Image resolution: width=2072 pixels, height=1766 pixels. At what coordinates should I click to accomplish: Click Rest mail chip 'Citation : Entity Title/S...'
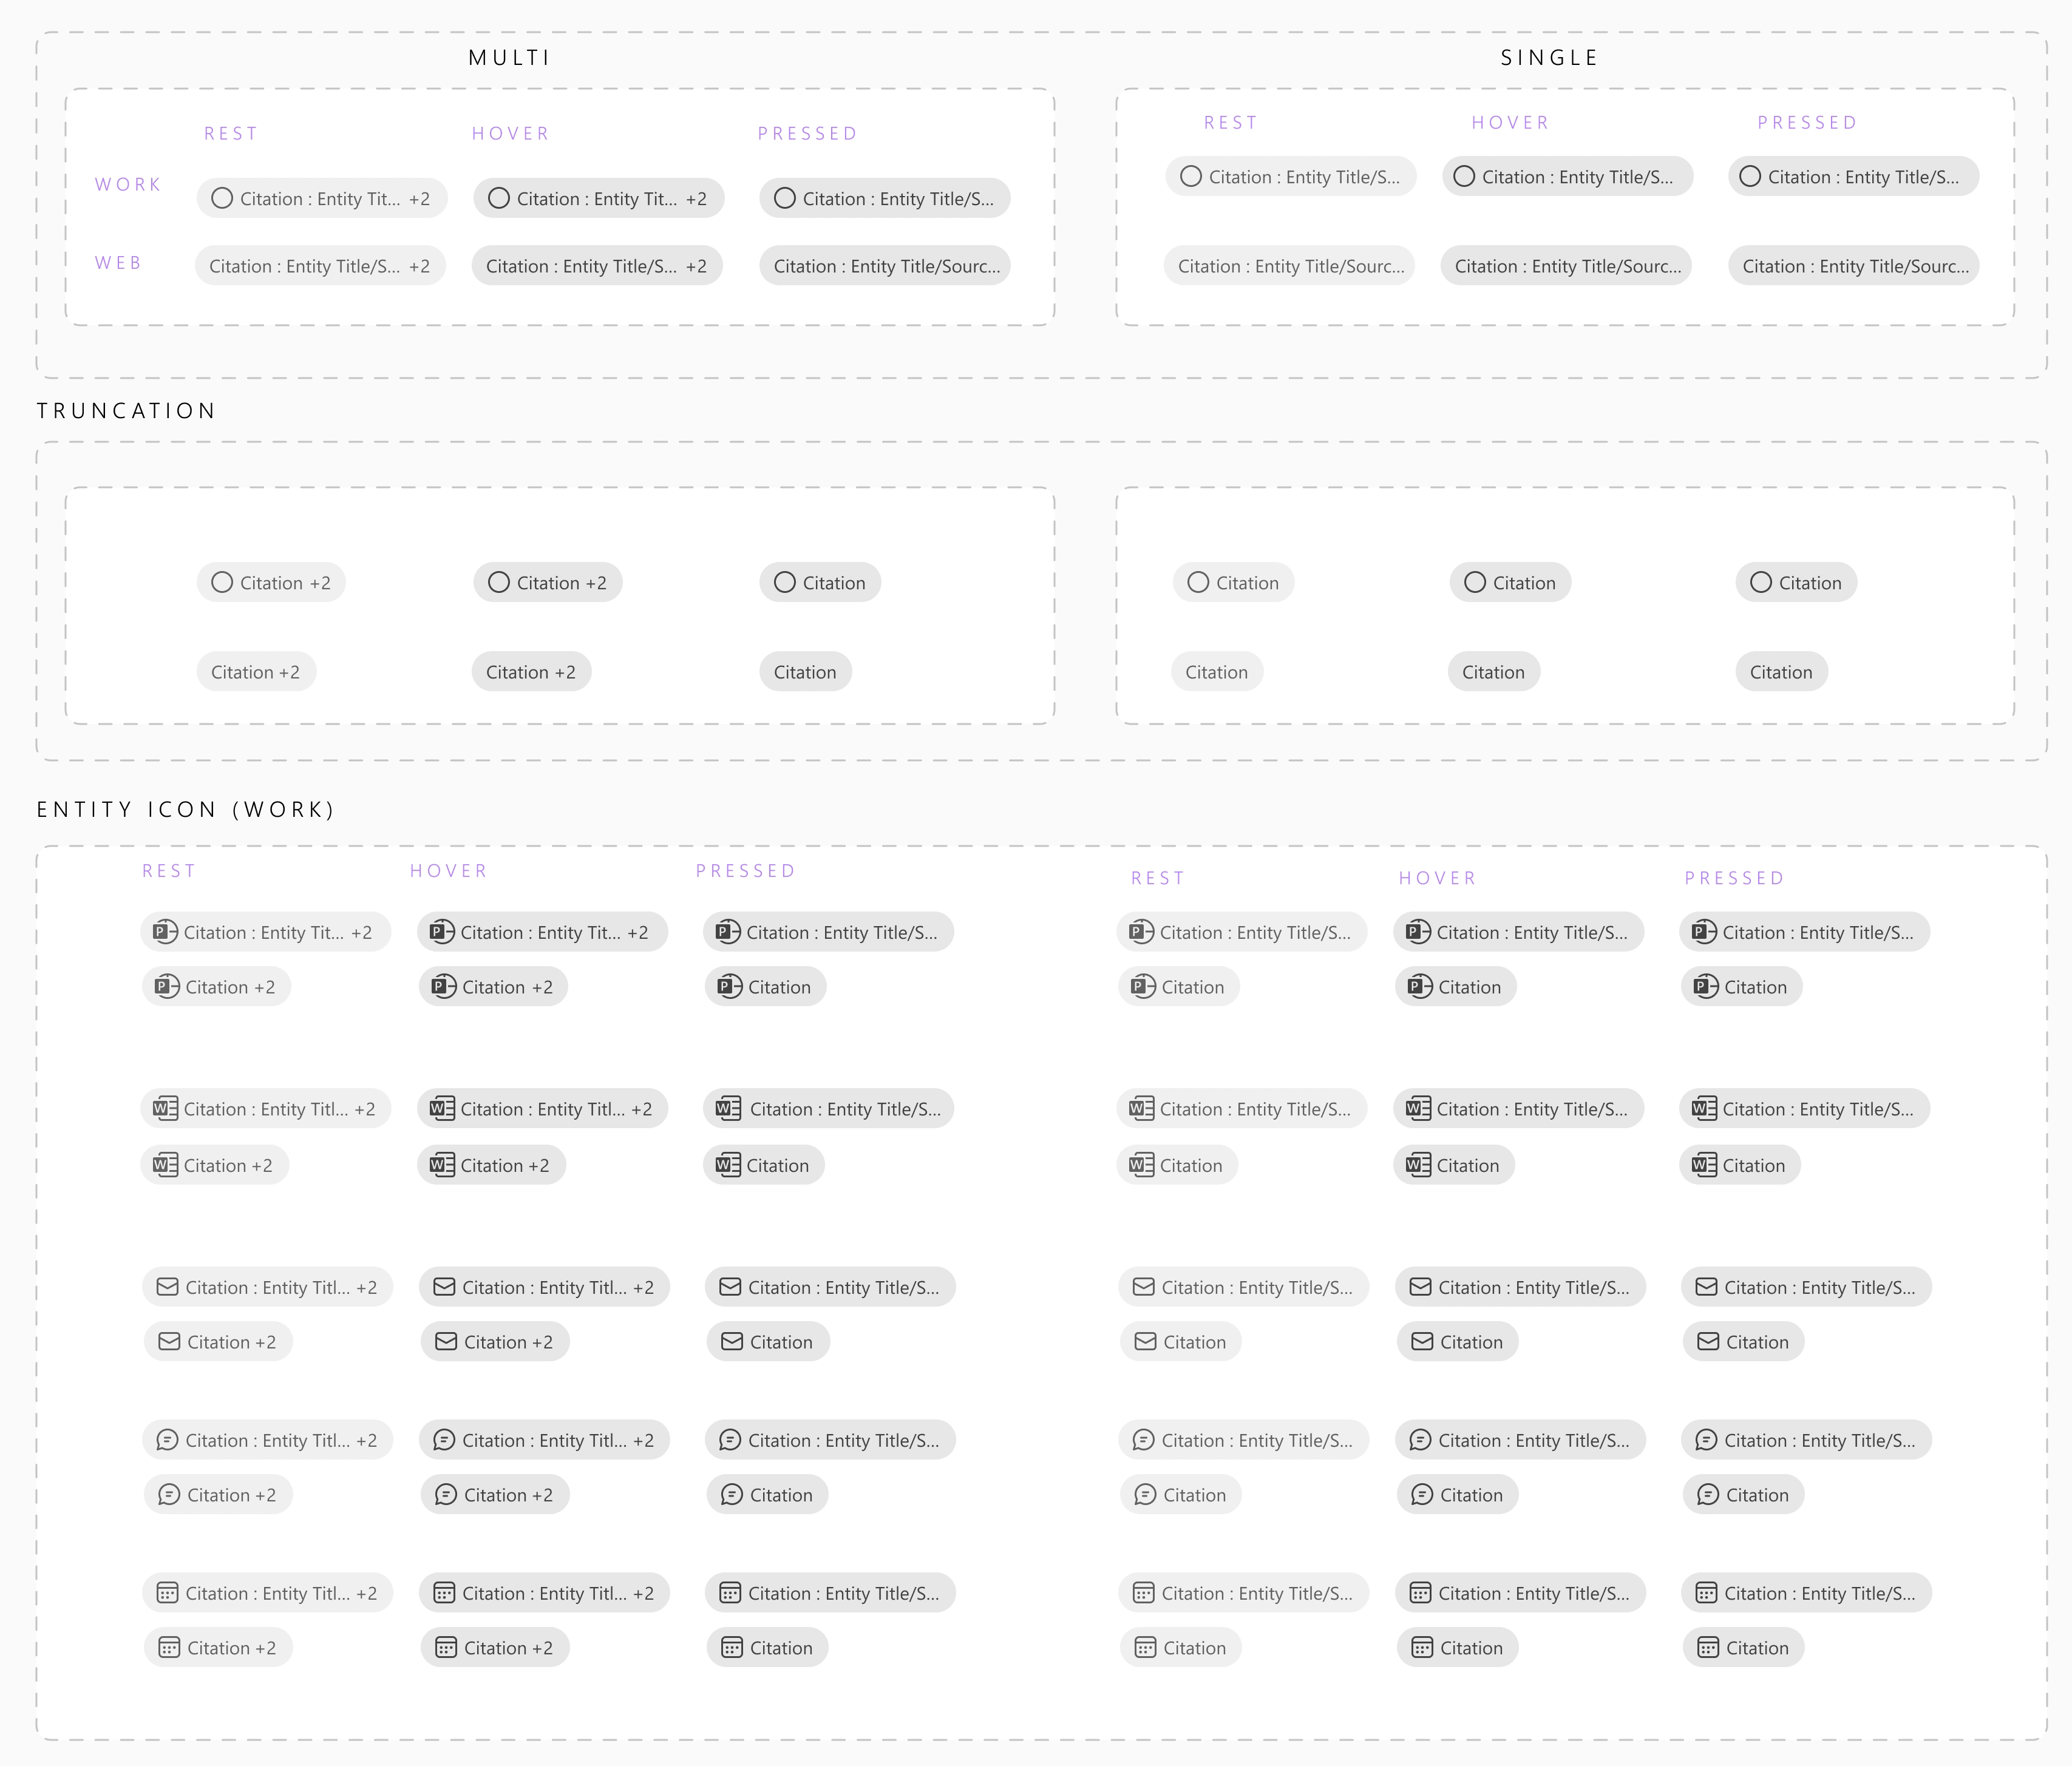(x=1243, y=1287)
